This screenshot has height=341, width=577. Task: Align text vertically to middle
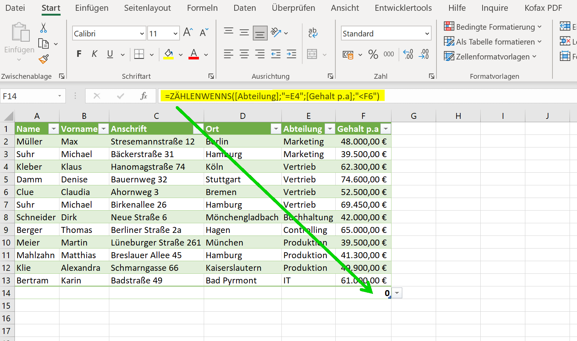pos(244,33)
